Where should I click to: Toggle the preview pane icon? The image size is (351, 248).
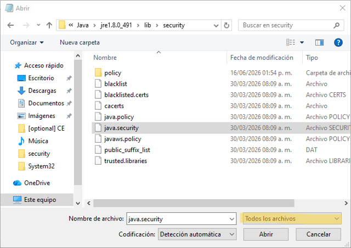pos(319,42)
